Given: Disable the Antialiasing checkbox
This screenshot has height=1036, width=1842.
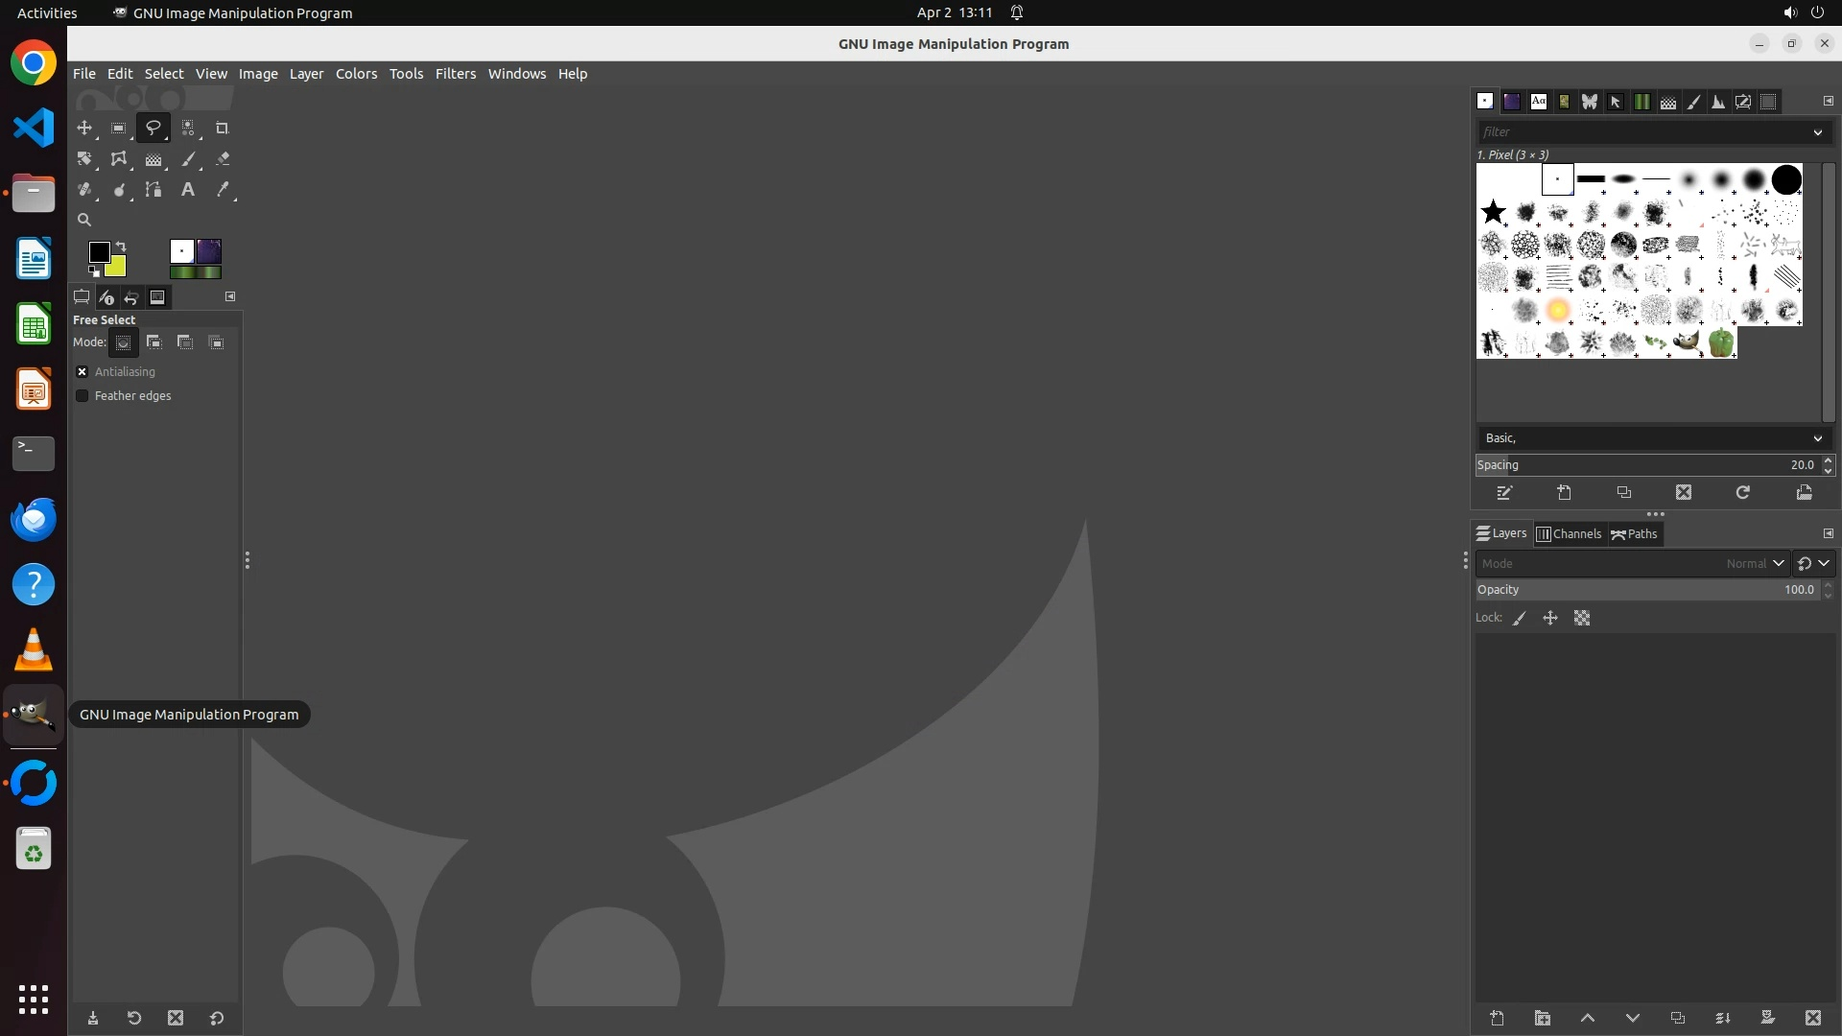Looking at the screenshot, I should tap(83, 371).
